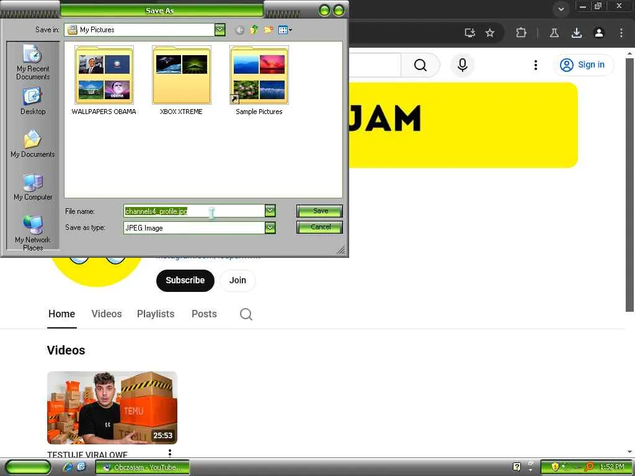Click the Save button

pyautogui.click(x=319, y=211)
